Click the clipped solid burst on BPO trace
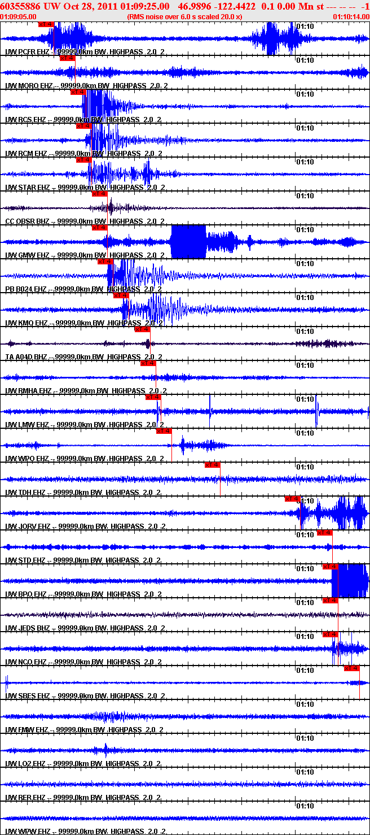This screenshot has width=370, height=835. point(350,581)
